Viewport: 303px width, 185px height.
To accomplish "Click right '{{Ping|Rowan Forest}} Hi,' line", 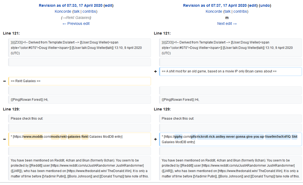I will 230,100.
